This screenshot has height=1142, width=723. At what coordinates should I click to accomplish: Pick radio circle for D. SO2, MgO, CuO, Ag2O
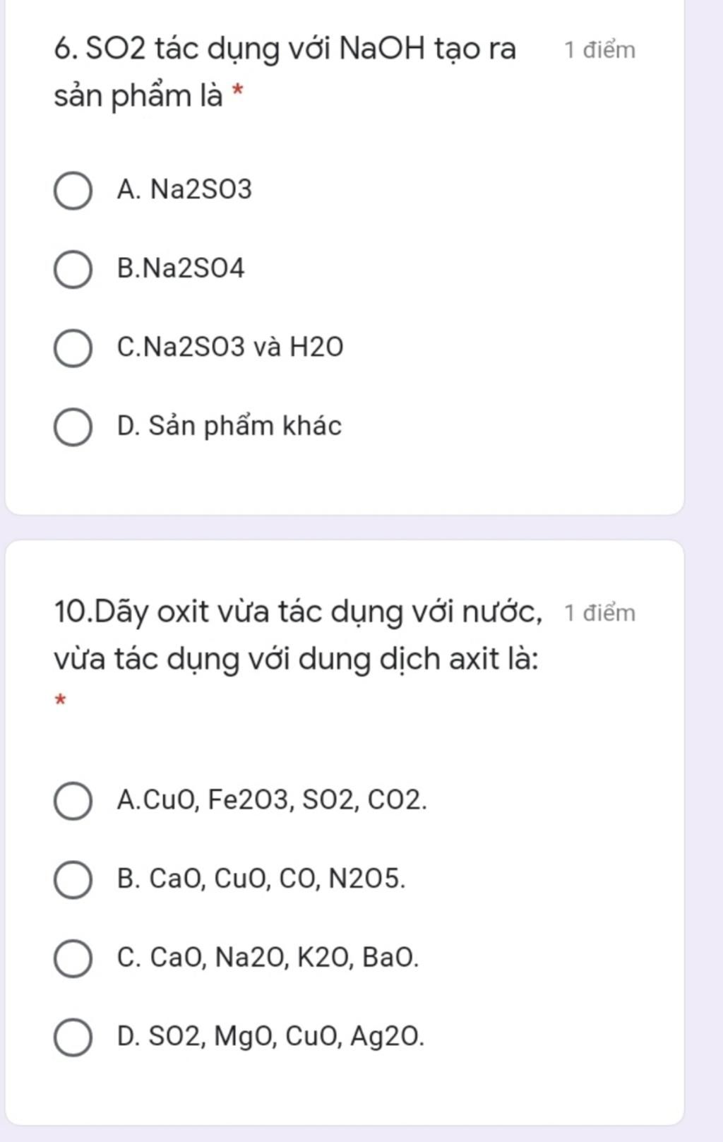73,1037
